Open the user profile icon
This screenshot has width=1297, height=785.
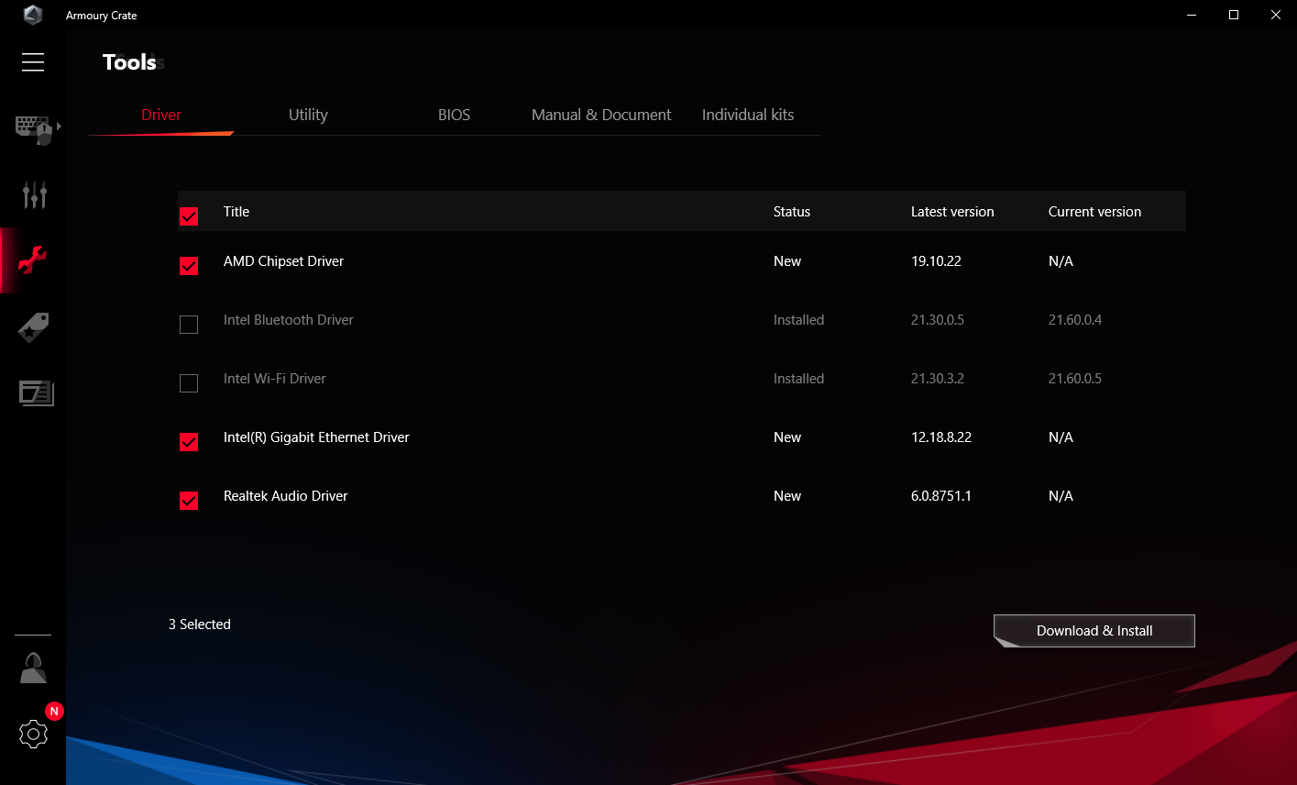(x=33, y=668)
